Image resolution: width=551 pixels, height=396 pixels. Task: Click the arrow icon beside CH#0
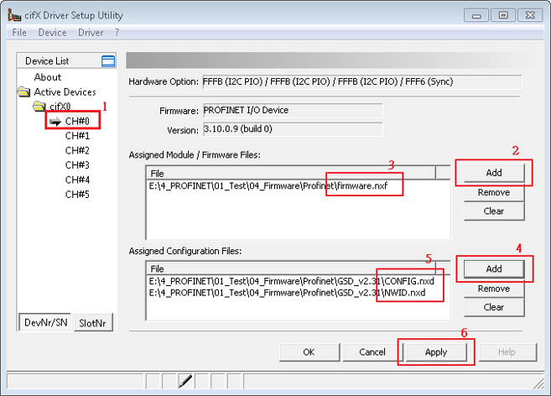(55, 122)
